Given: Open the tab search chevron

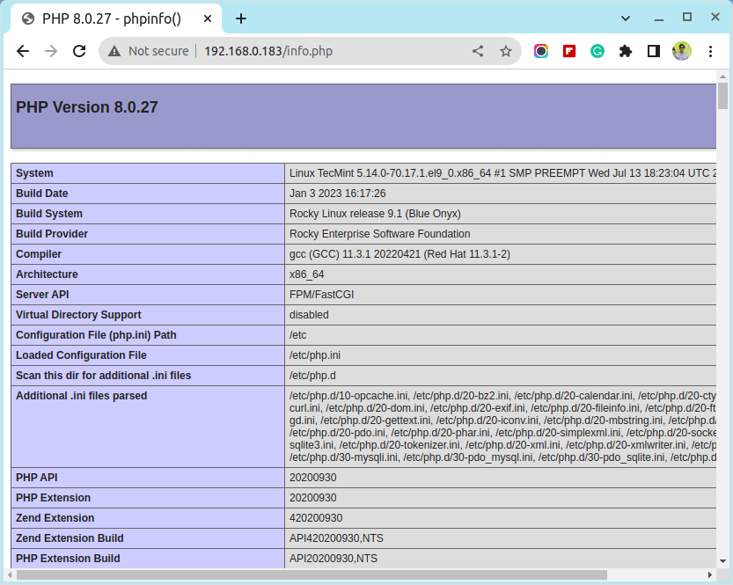Looking at the screenshot, I should coord(626,18).
